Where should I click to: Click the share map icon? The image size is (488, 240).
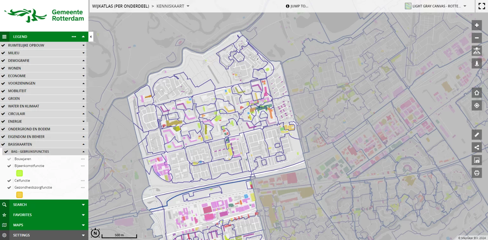pyautogui.click(x=477, y=147)
